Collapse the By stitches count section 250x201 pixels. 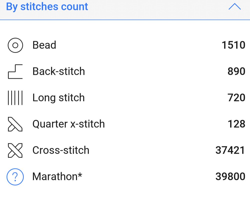(x=234, y=7)
